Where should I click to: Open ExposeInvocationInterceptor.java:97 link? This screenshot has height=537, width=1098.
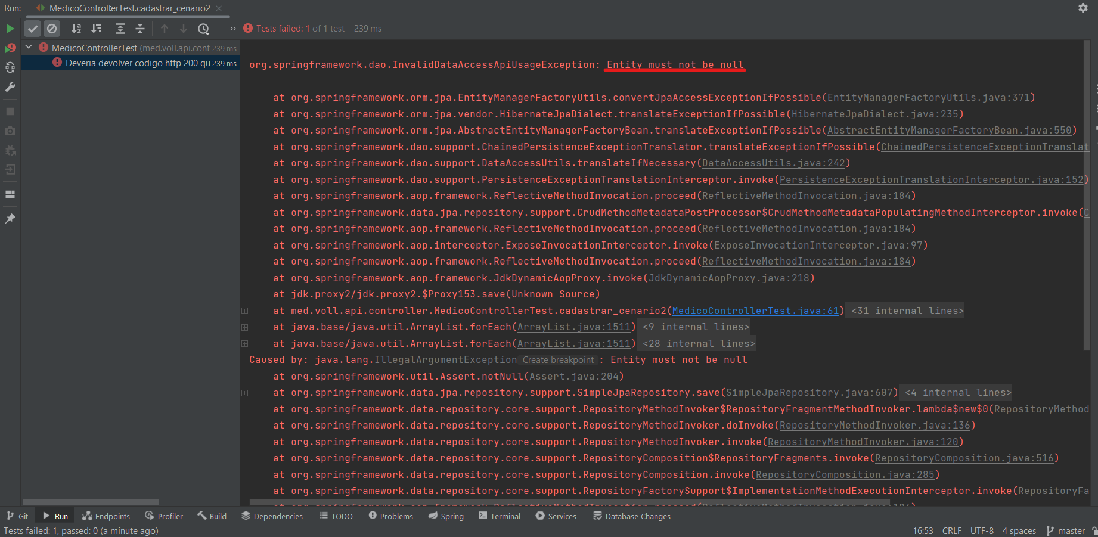[x=818, y=245]
